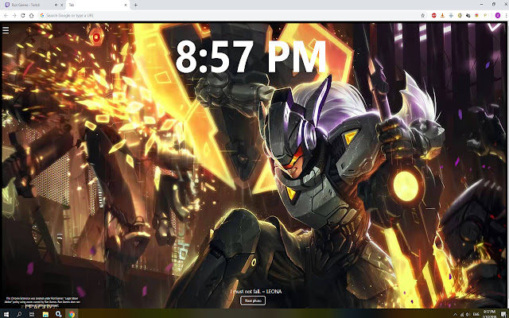Open a new browser tab with plus icon
509x318 pixels.
[x=135, y=5]
